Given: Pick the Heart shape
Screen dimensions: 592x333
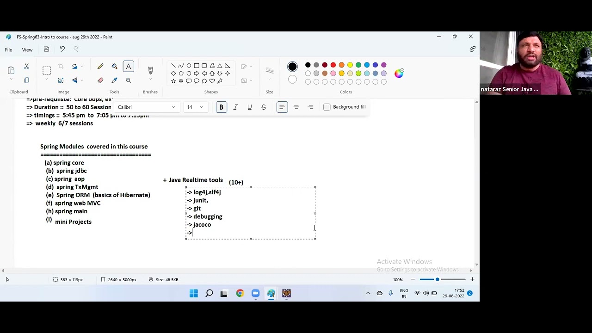Looking at the screenshot, I should click(x=212, y=81).
